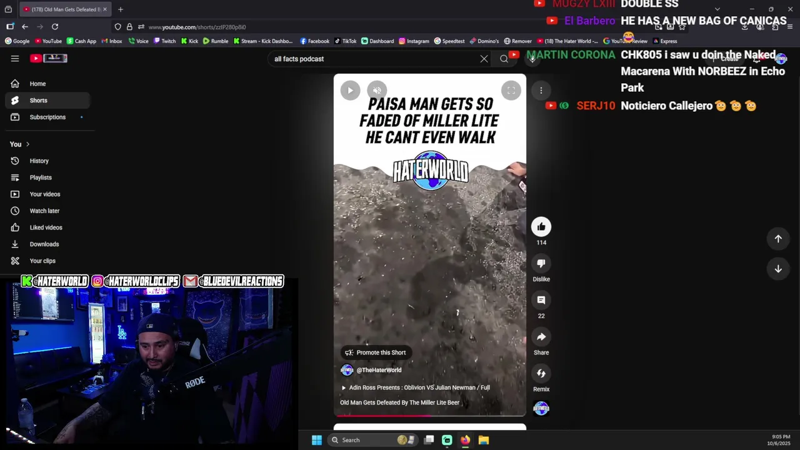Clear the search box with X
The height and width of the screenshot is (450, 800).
(x=484, y=59)
